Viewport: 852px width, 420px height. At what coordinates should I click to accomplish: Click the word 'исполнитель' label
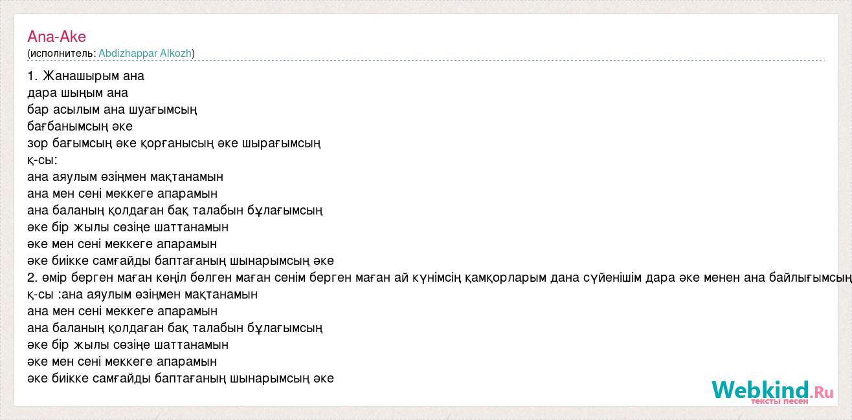62,54
